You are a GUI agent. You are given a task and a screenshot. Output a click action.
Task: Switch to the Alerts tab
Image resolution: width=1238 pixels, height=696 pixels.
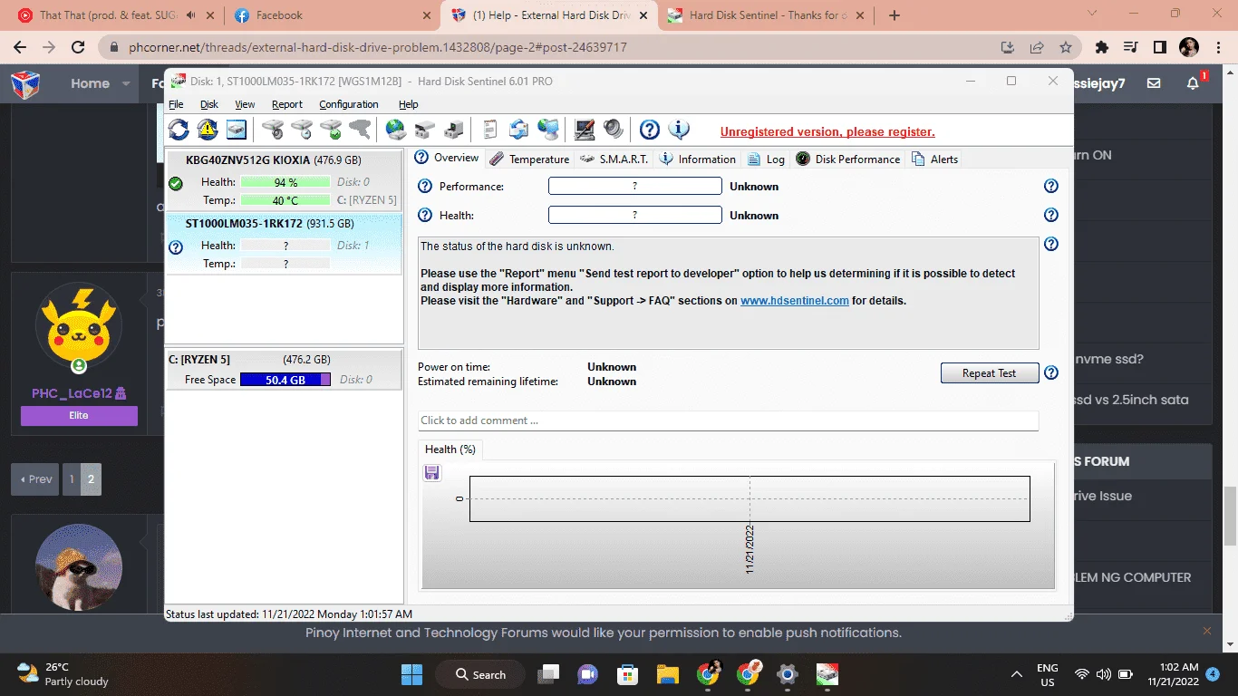point(934,159)
